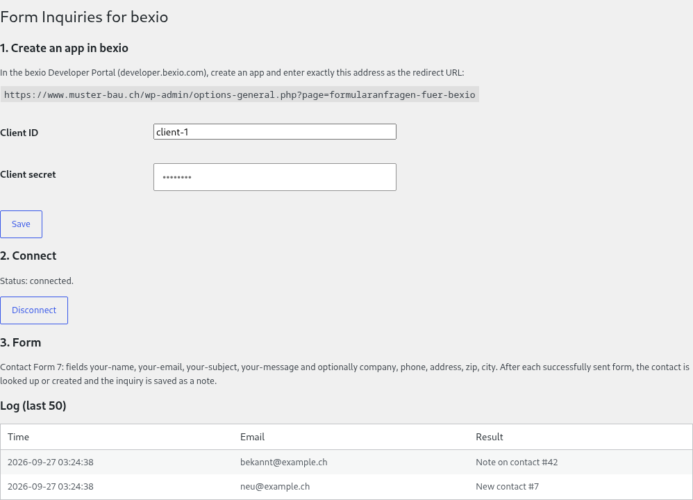Click the bekannt@example.ch email cell
The image size is (693, 500).
[284, 462]
